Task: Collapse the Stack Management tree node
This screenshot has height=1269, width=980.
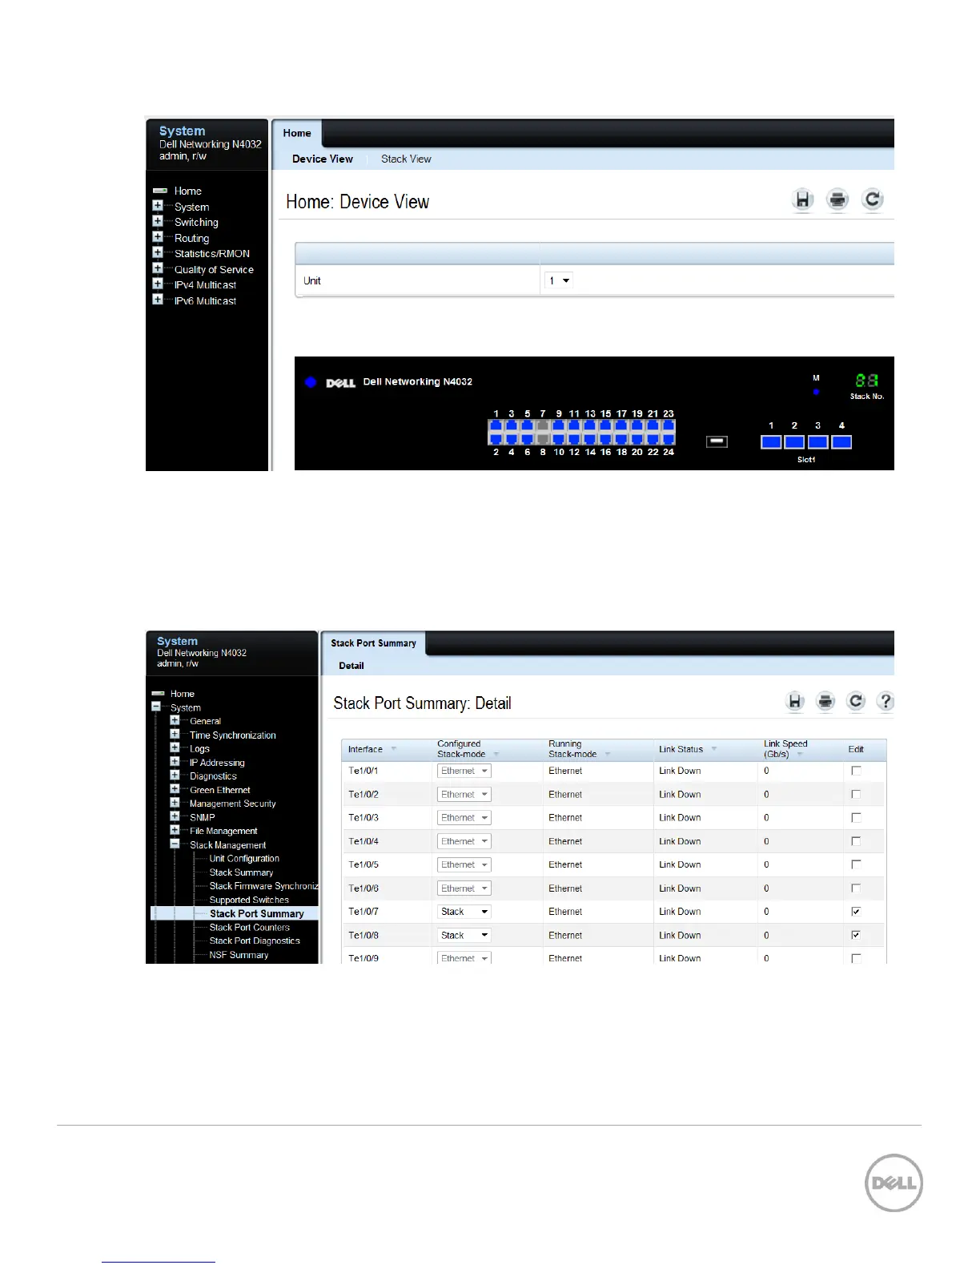Action: [x=175, y=844]
